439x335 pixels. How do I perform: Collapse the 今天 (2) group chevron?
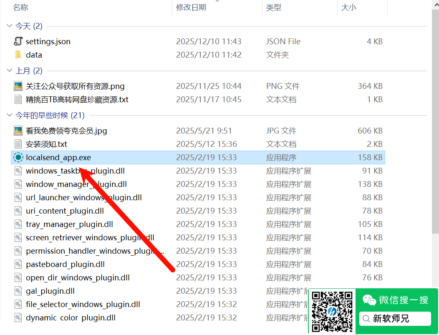tap(10, 26)
